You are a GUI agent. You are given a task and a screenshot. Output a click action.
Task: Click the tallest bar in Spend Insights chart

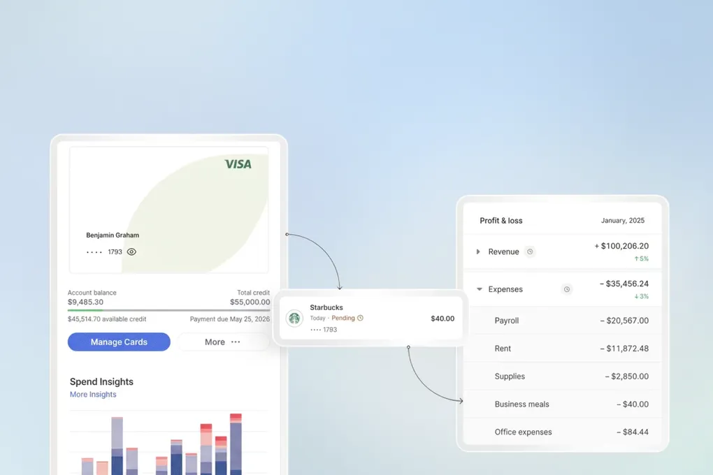(236, 444)
